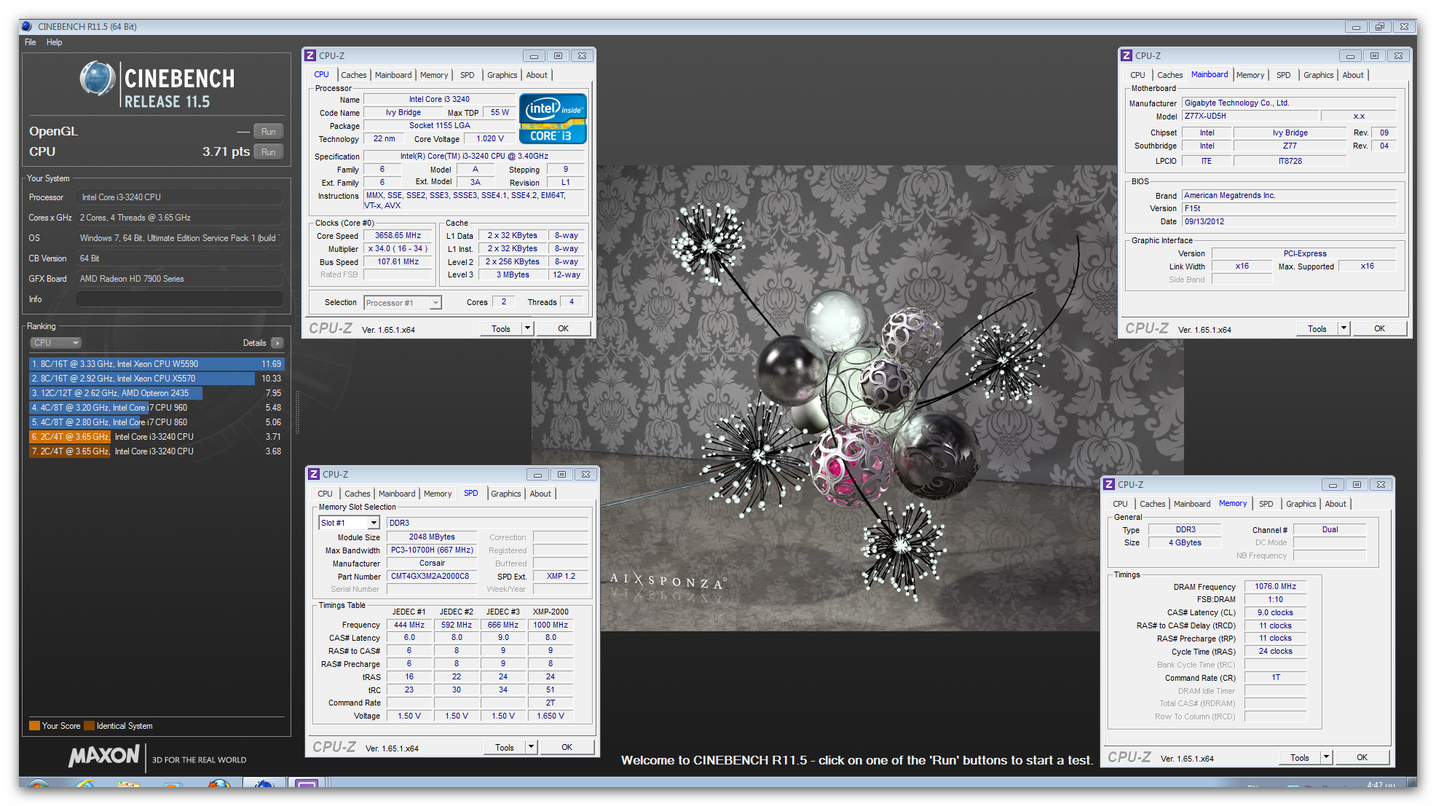Click the Processor field 'Intel Core i3-3240 CPU'

click(179, 197)
